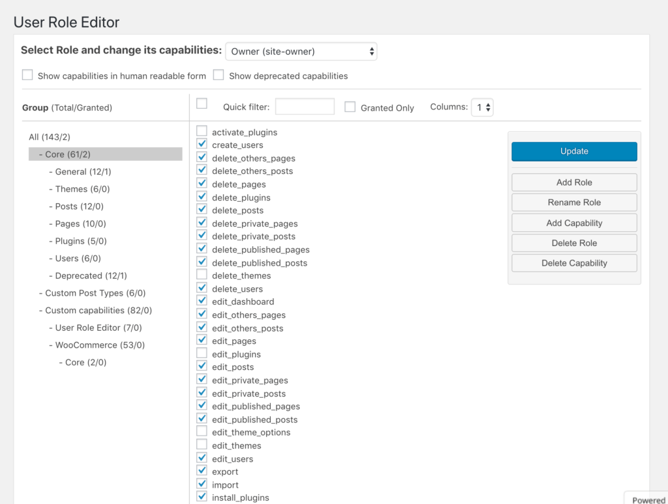
Task: Open the role selection dropdown
Action: 301,51
